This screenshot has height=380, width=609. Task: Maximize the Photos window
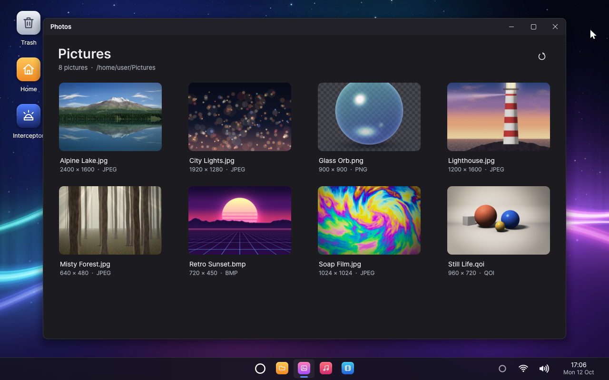click(533, 27)
